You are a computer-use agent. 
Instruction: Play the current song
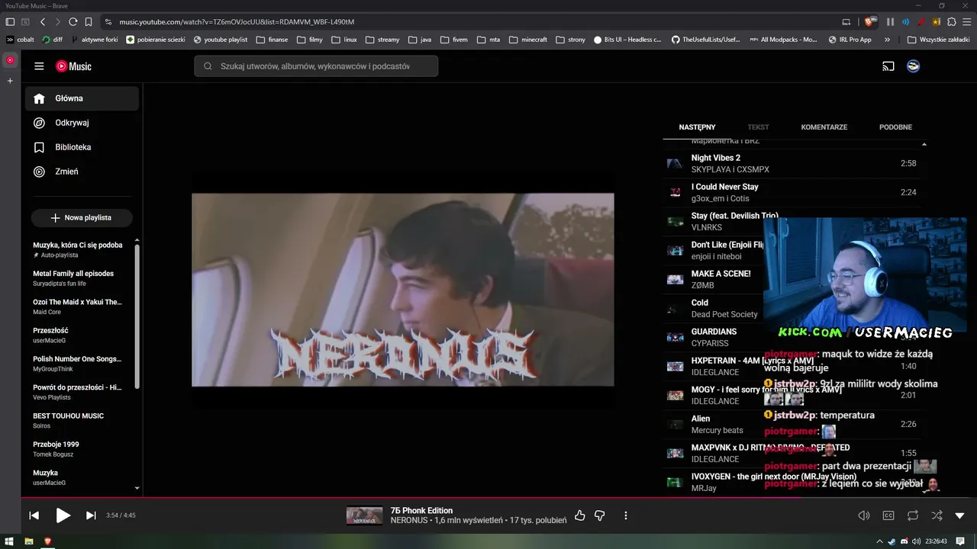click(x=63, y=515)
